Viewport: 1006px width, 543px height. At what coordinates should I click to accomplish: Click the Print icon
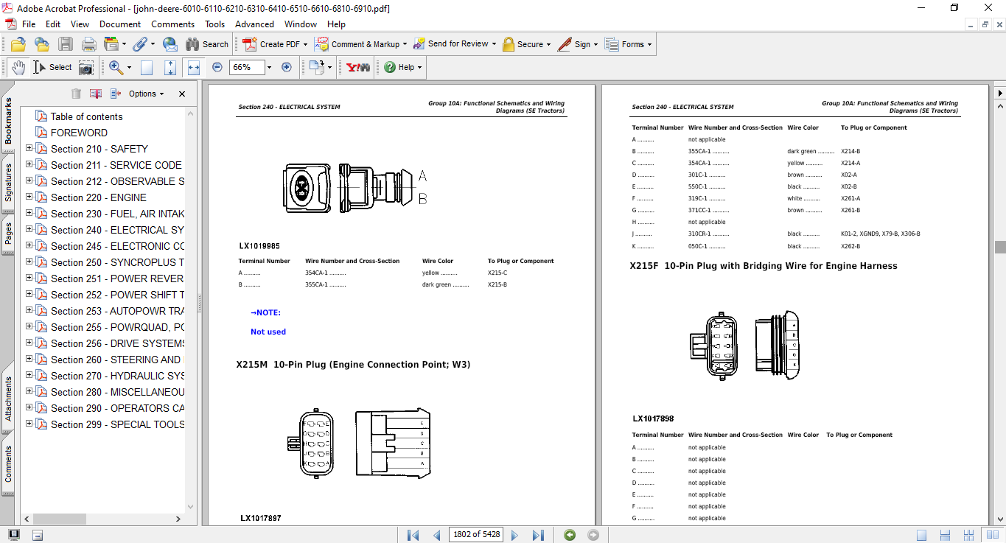88,44
